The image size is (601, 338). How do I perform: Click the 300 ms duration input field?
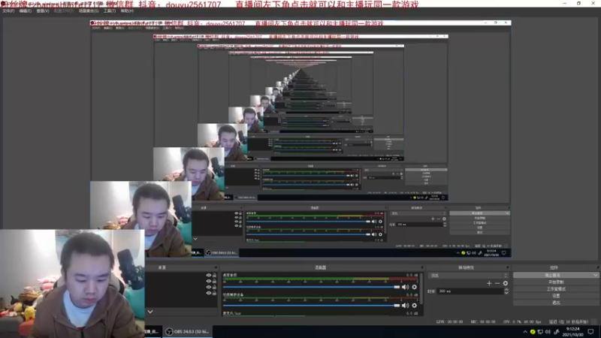(x=470, y=291)
